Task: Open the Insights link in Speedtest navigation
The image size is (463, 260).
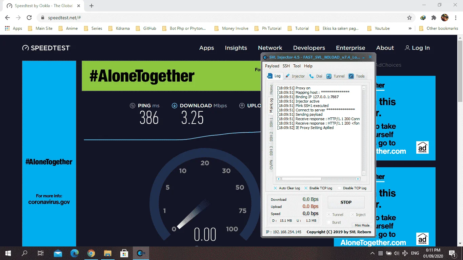Action: (x=236, y=48)
